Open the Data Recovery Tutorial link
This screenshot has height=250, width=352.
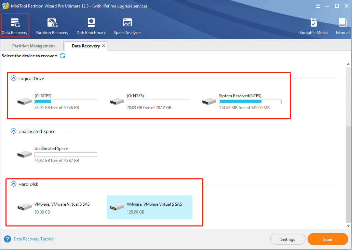click(x=34, y=239)
